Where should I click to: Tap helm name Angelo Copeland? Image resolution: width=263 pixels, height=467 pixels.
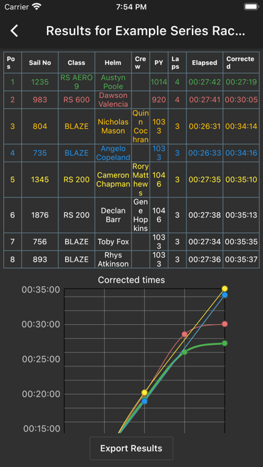[x=113, y=153]
